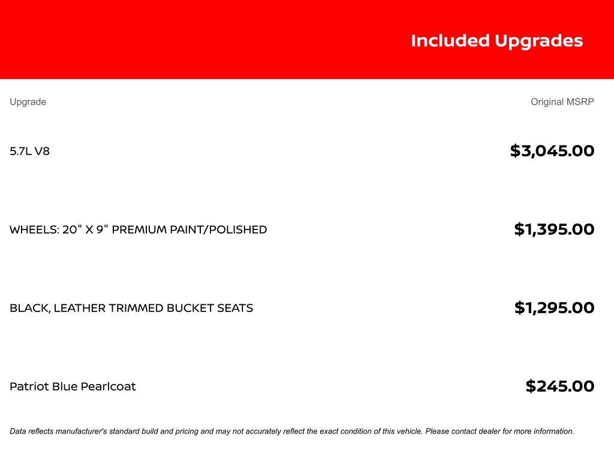614x460 pixels.
Task: Select the 5.7L V8 upgrade name
Action: 29,151
